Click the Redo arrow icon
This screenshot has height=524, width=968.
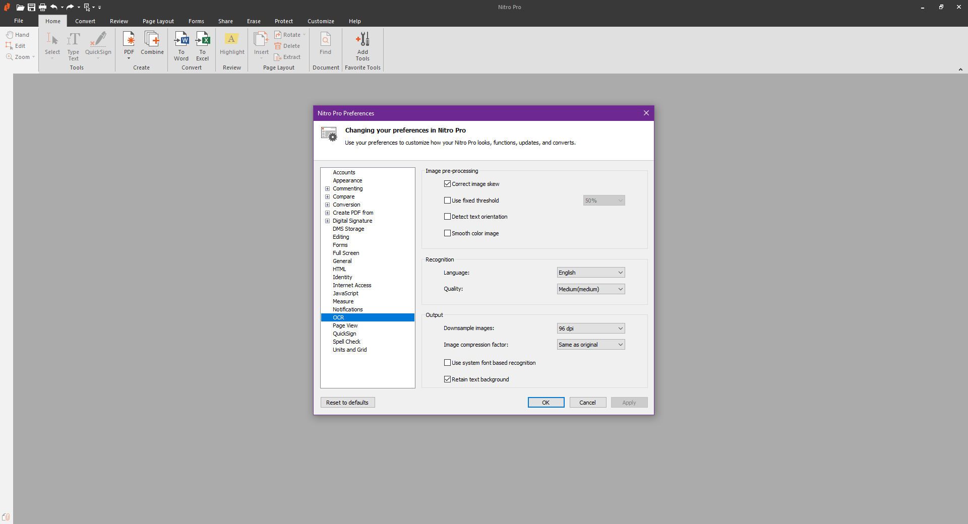point(70,7)
